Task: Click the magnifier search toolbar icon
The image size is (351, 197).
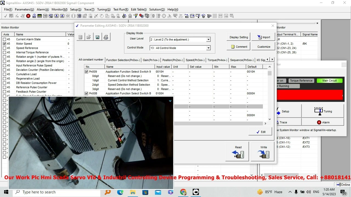Action: click(x=147, y=16)
